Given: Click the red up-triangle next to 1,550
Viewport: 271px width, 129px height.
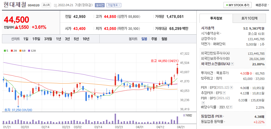Looking at the screenshot, I should click(x=17, y=27).
